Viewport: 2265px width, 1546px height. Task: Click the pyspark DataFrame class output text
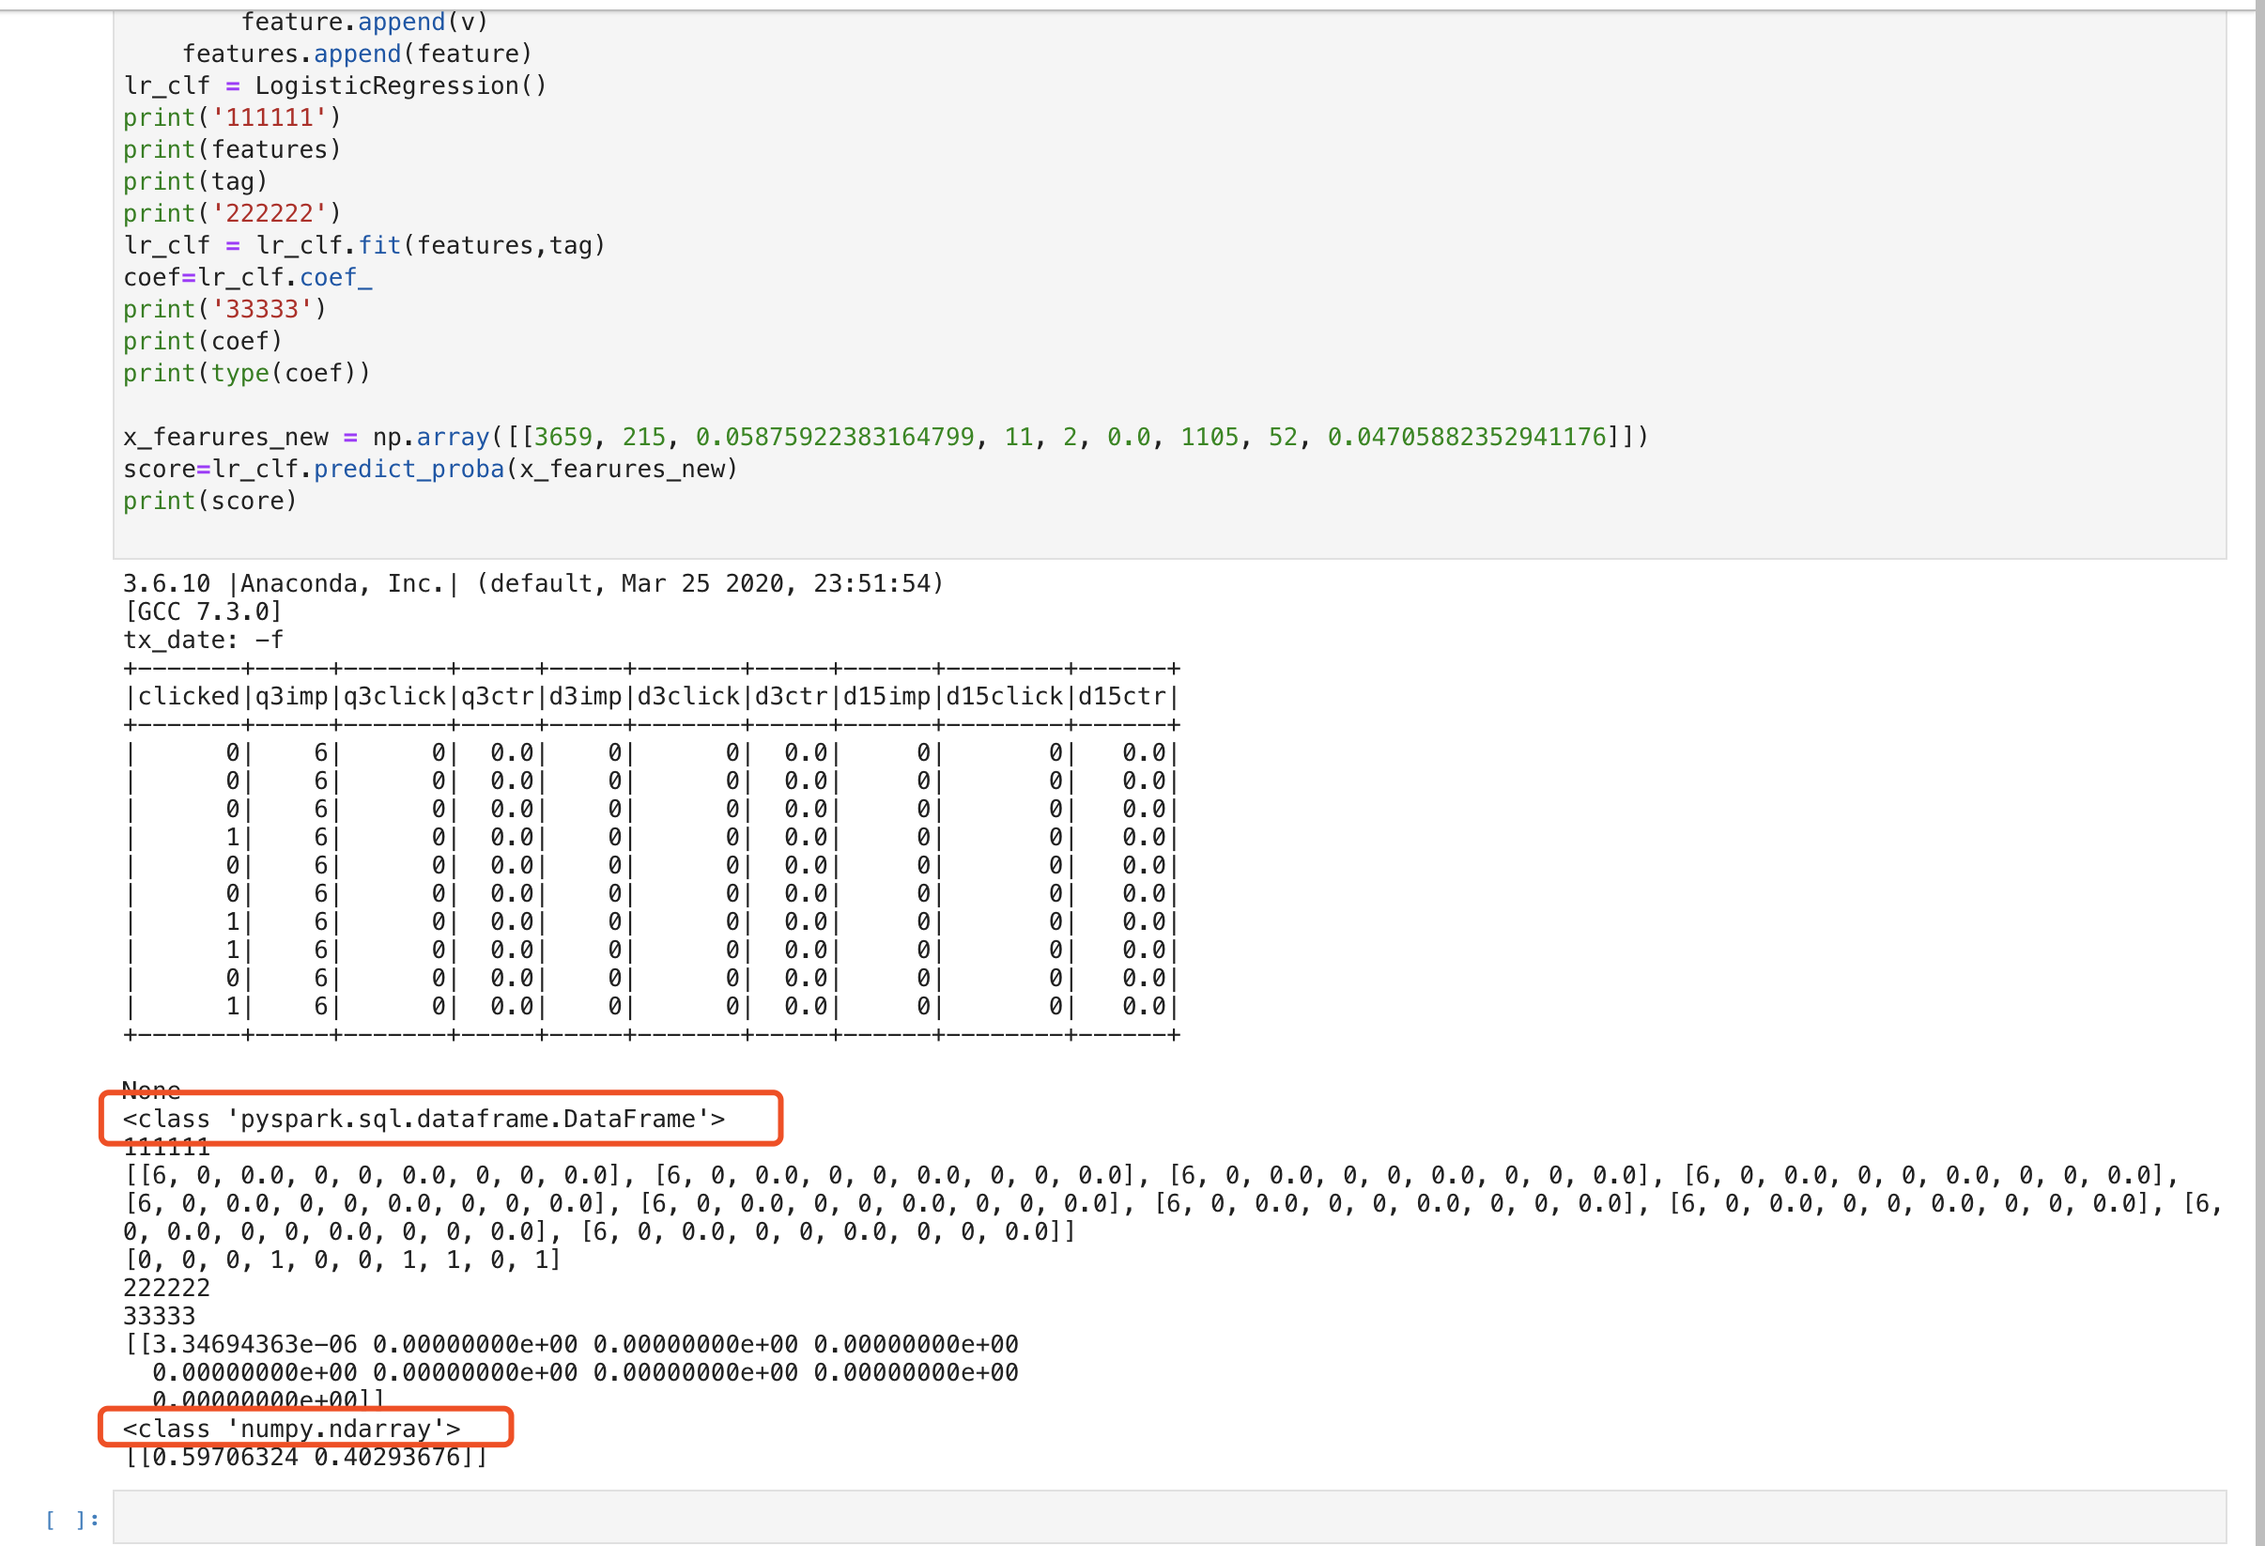coord(423,1119)
